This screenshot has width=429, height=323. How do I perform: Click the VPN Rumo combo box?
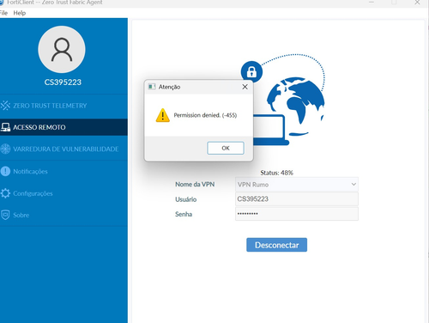click(297, 185)
